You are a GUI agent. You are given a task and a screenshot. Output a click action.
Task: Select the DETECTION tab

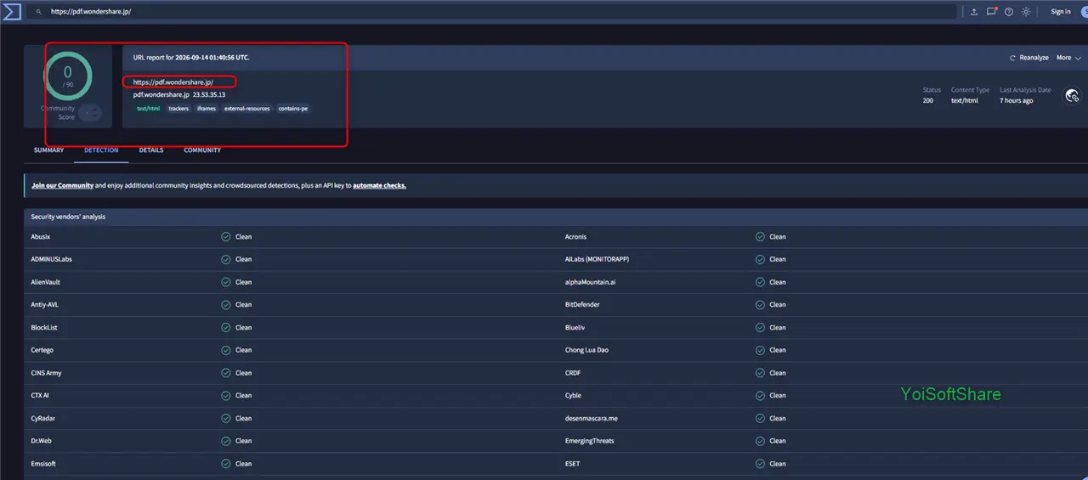[101, 150]
